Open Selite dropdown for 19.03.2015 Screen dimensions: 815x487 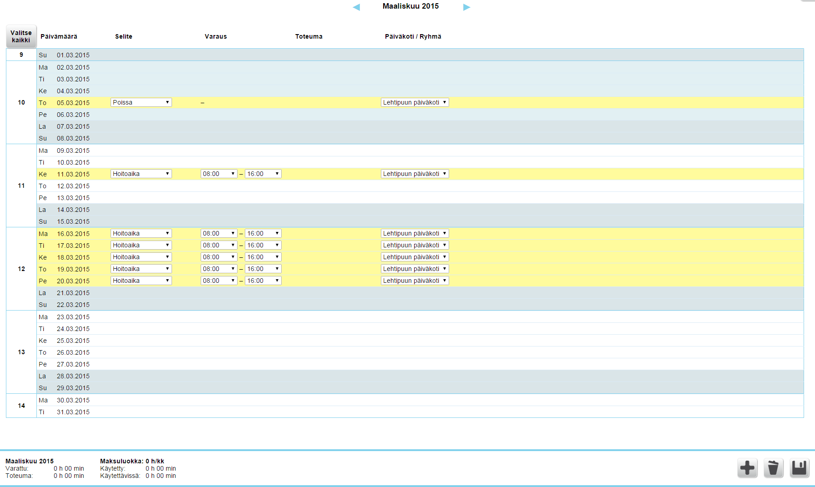(141, 269)
